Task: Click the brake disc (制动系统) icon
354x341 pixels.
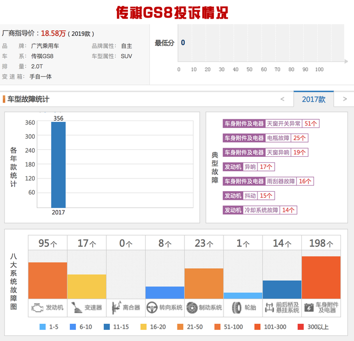Action: tap(192, 308)
